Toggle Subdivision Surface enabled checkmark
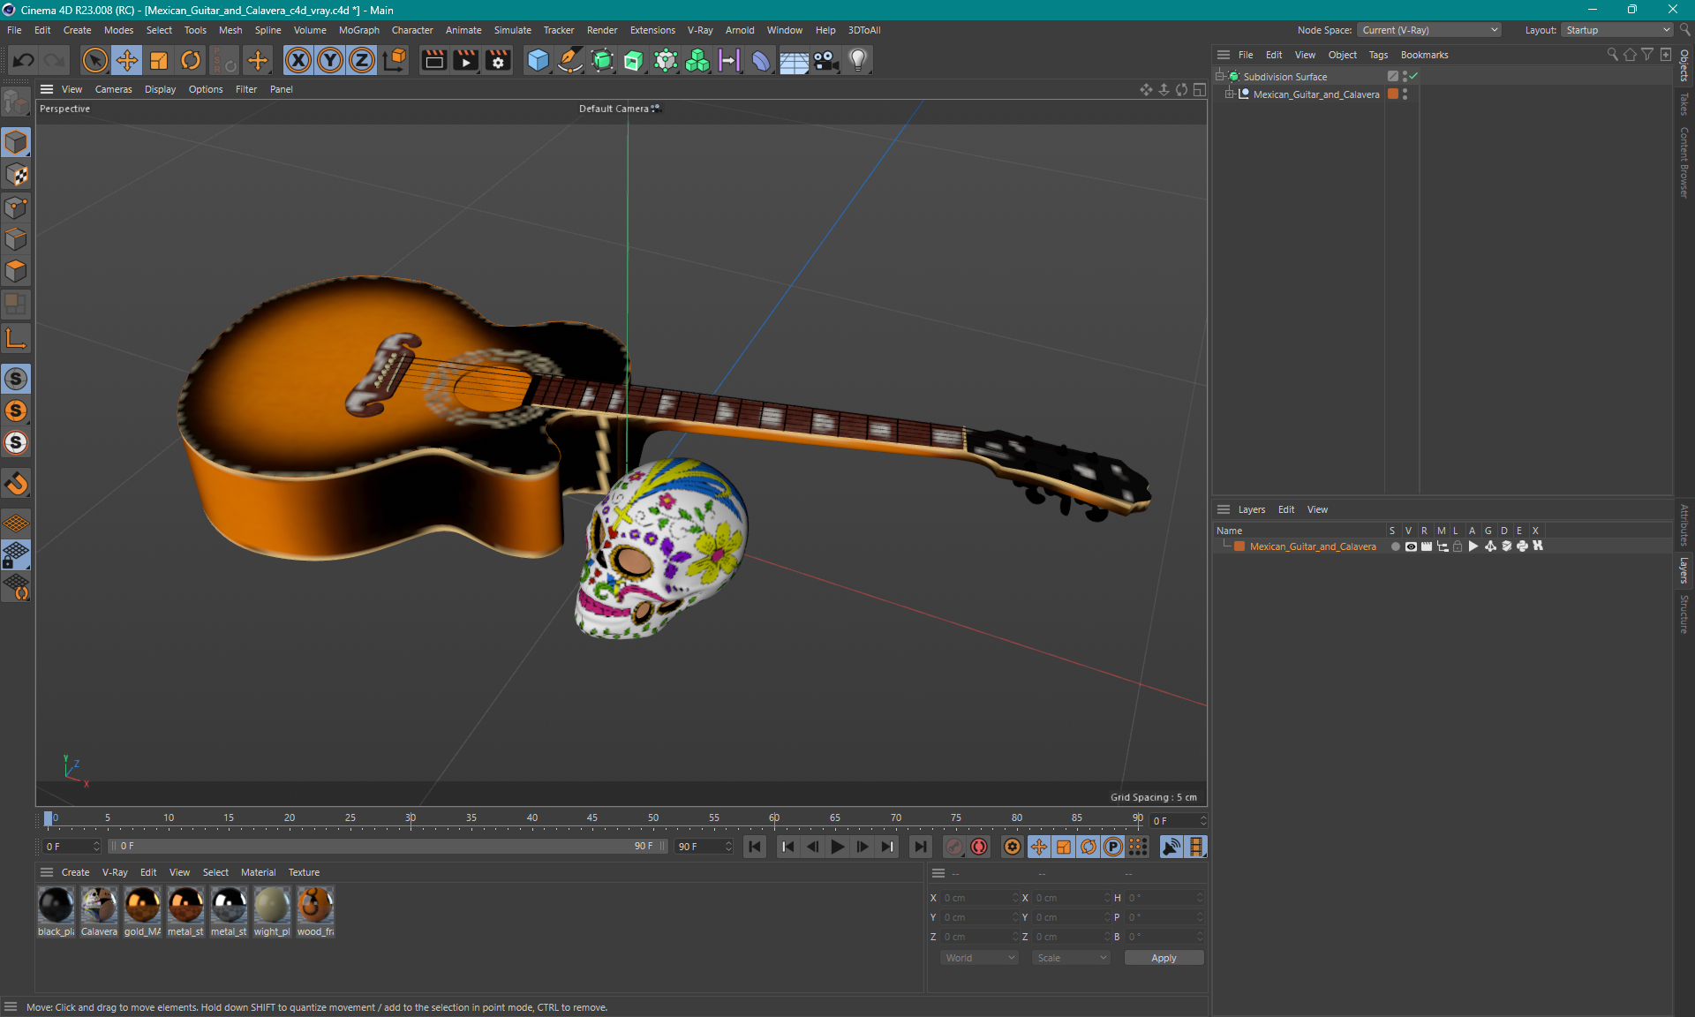This screenshot has width=1695, height=1017. [1413, 76]
